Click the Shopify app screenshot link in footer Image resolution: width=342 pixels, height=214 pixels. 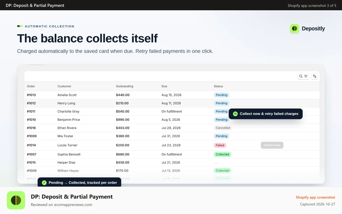pos(315,197)
